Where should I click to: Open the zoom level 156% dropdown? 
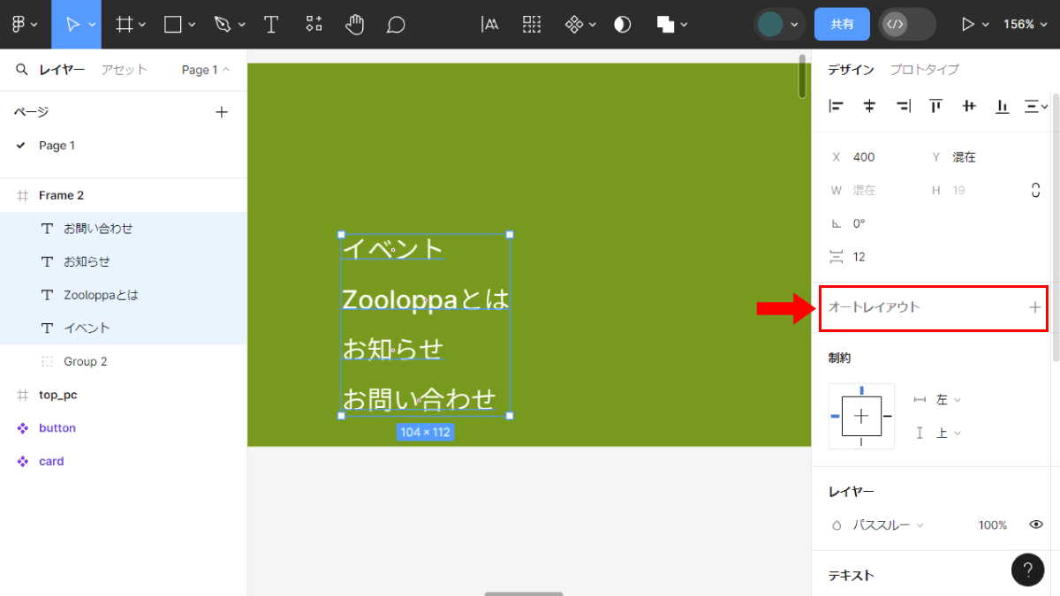[x=1024, y=24]
